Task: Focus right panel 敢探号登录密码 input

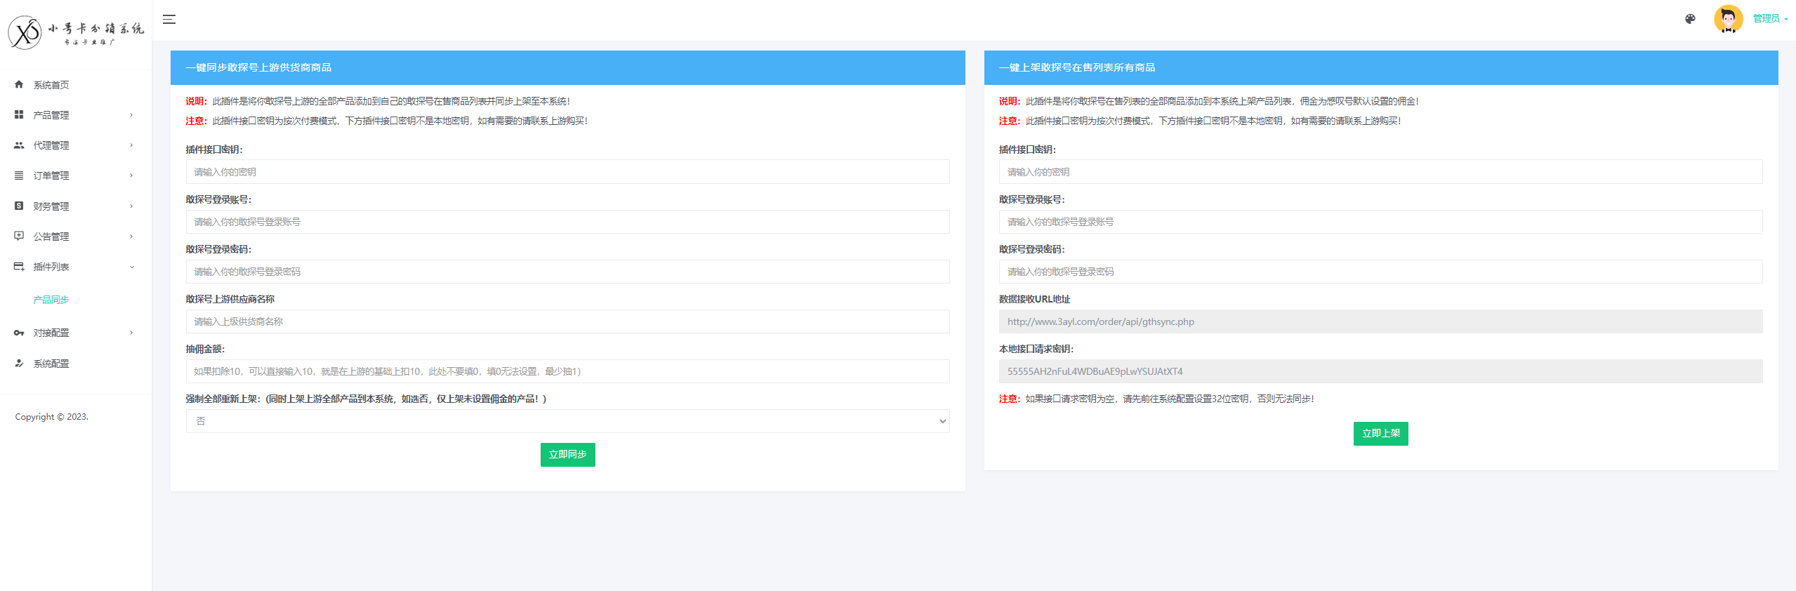Action: [1380, 272]
